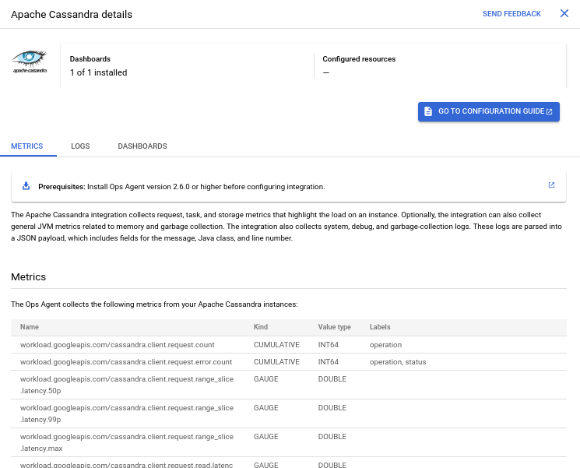
Task: Select the METRICS tab
Action: pyautogui.click(x=27, y=146)
